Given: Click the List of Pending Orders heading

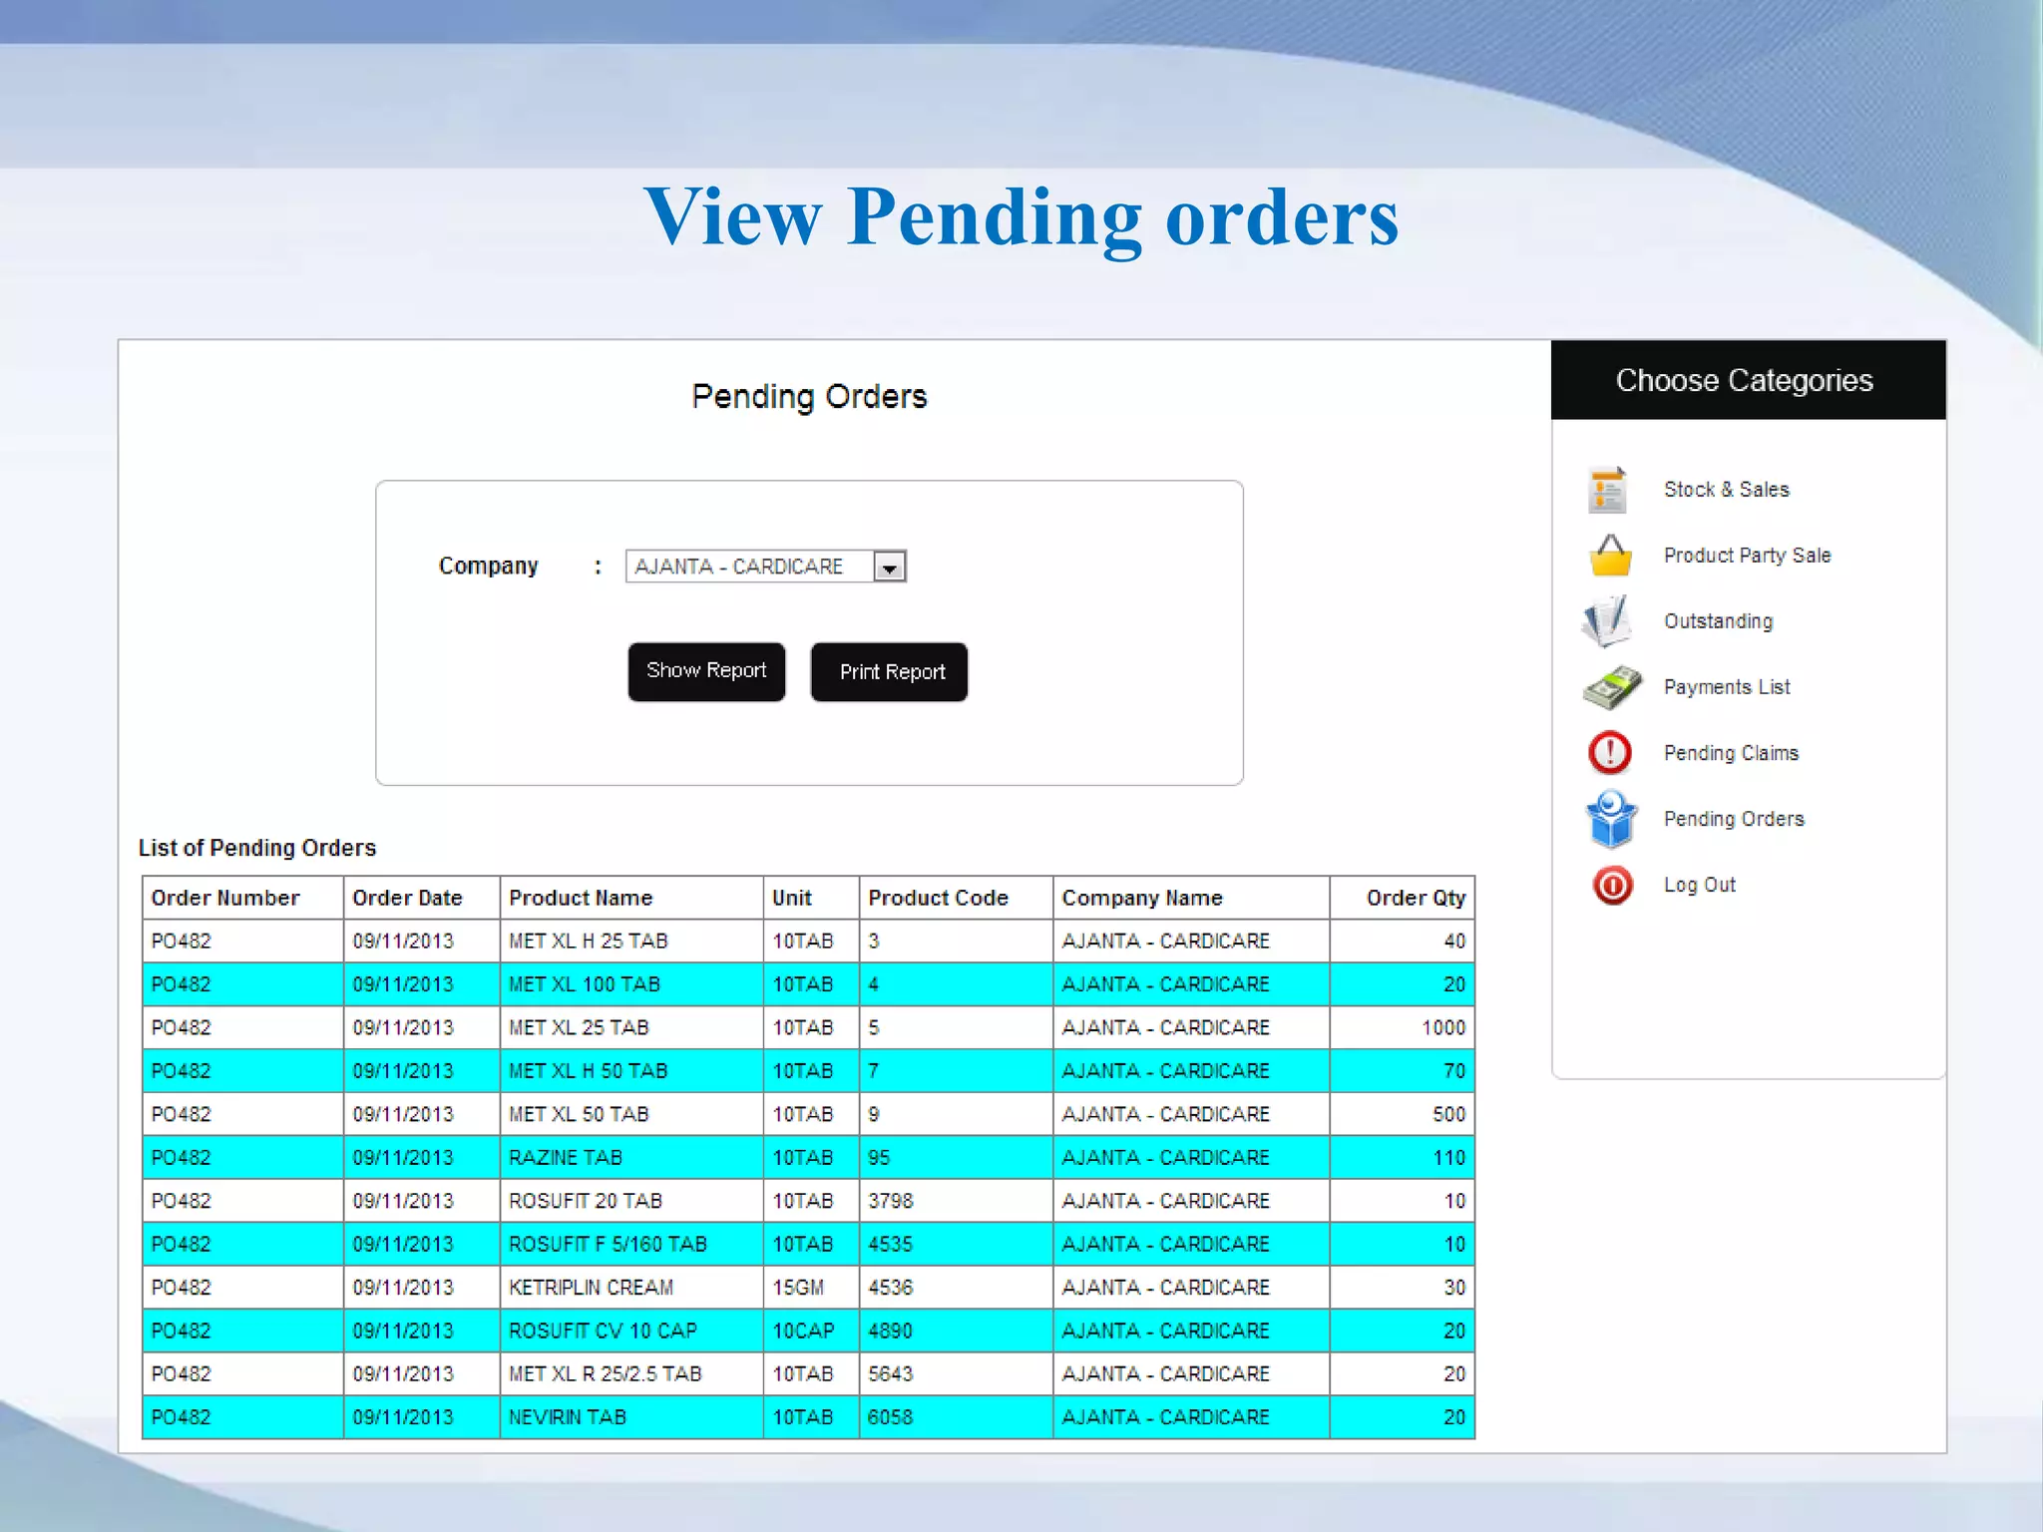Looking at the screenshot, I should tap(257, 848).
